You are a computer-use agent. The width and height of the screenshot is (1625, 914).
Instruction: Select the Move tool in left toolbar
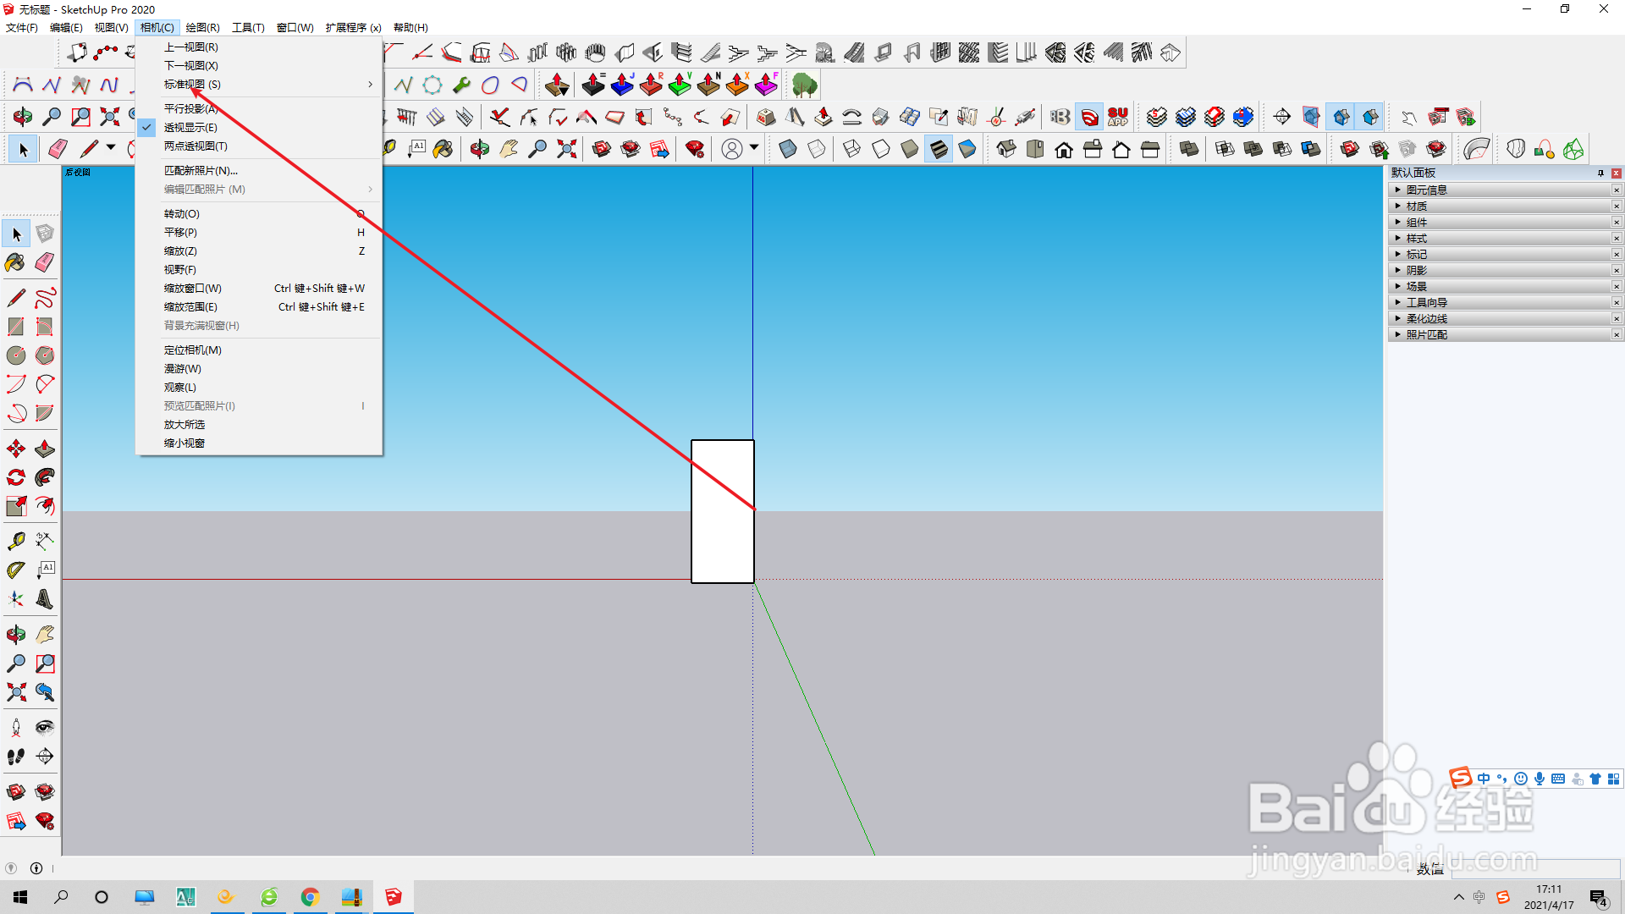[x=15, y=449]
